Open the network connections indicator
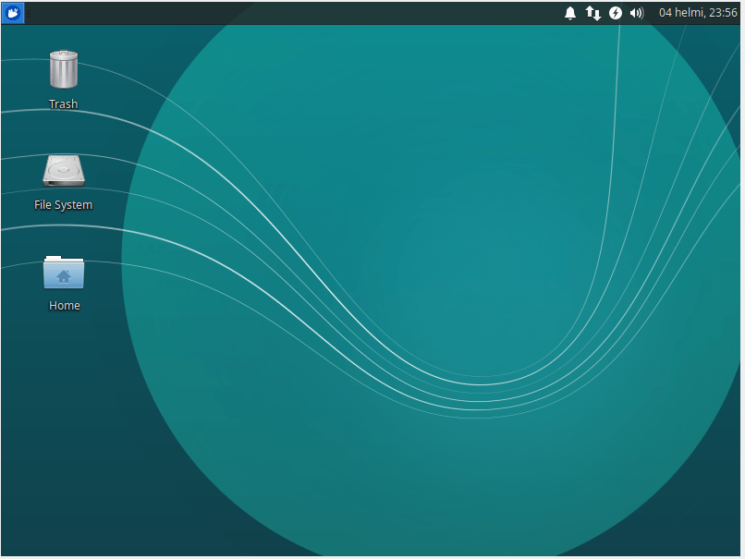 click(x=593, y=13)
